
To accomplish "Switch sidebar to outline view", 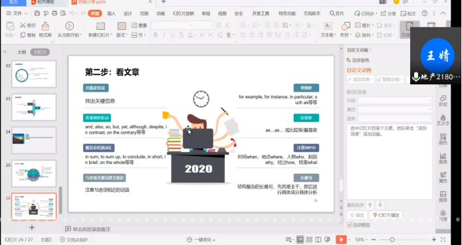I will tap(22, 52).
